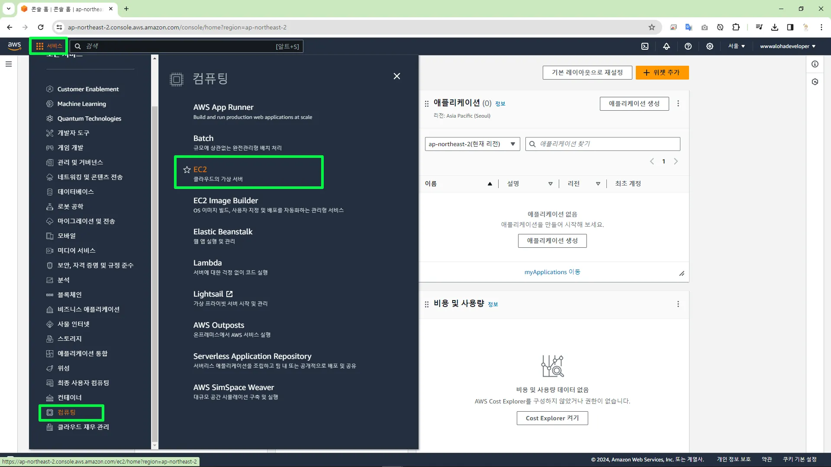Favorite EC2 with the star icon
The height and width of the screenshot is (467, 831).
point(187,170)
